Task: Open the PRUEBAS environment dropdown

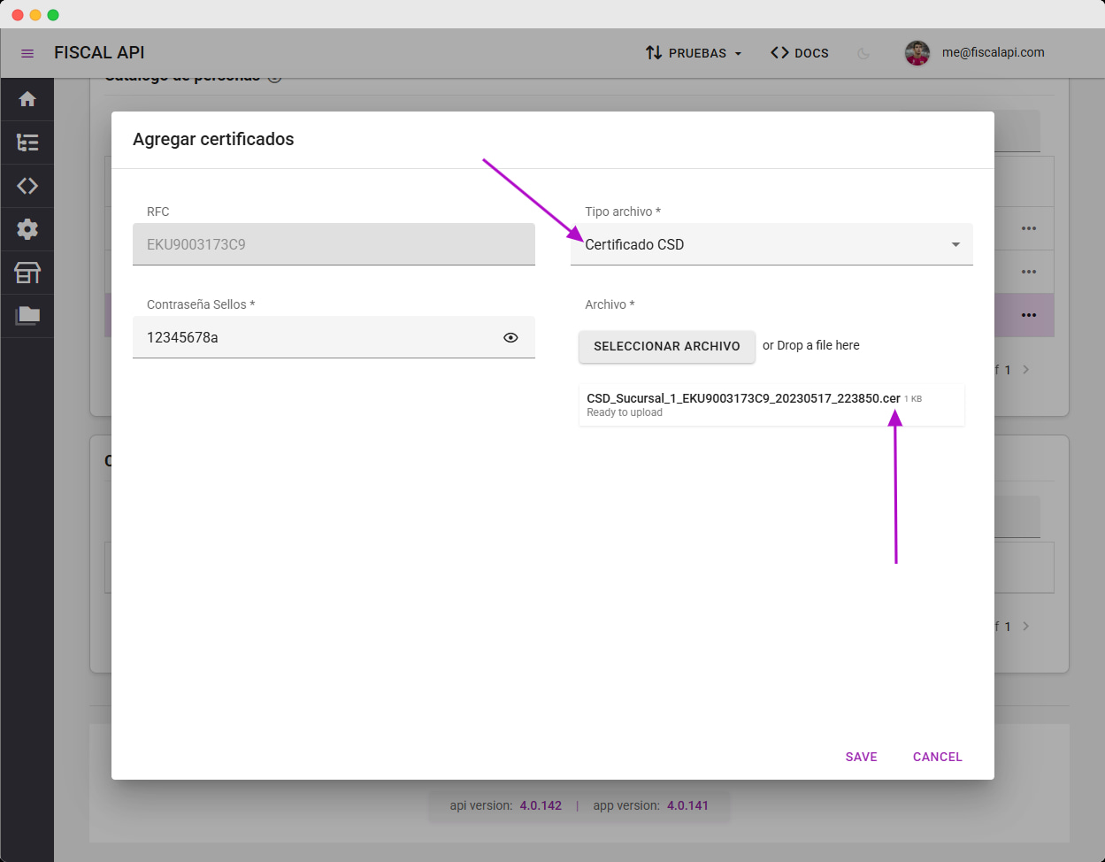Action: [x=693, y=53]
